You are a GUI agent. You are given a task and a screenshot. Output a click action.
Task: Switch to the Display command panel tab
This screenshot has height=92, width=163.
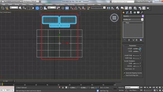138,13
